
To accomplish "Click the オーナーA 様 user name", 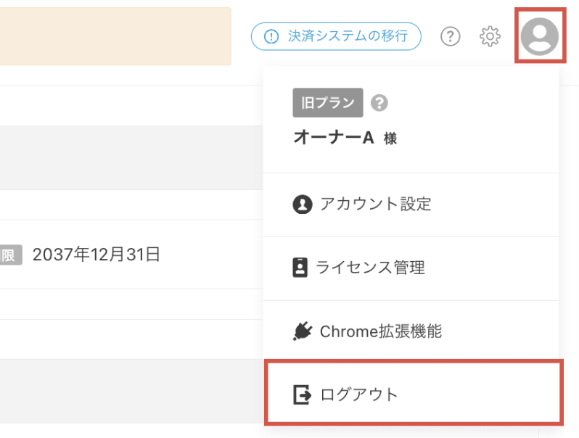I will coord(345,138).
